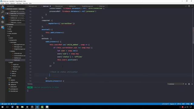Change file encoding via UTF-8 in the status bar
The height and width of the screenshot is (109, 194).
[x=179, y=104]
